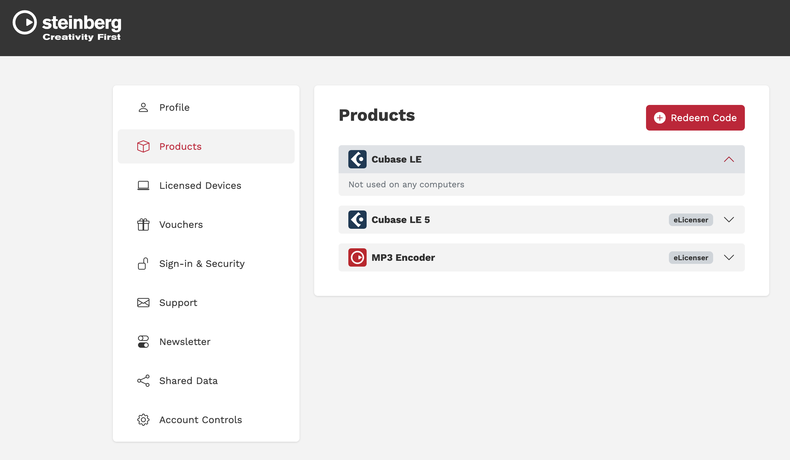Click the Shared Data share icon
Screen dimensions: 790x460
(143, 381)
